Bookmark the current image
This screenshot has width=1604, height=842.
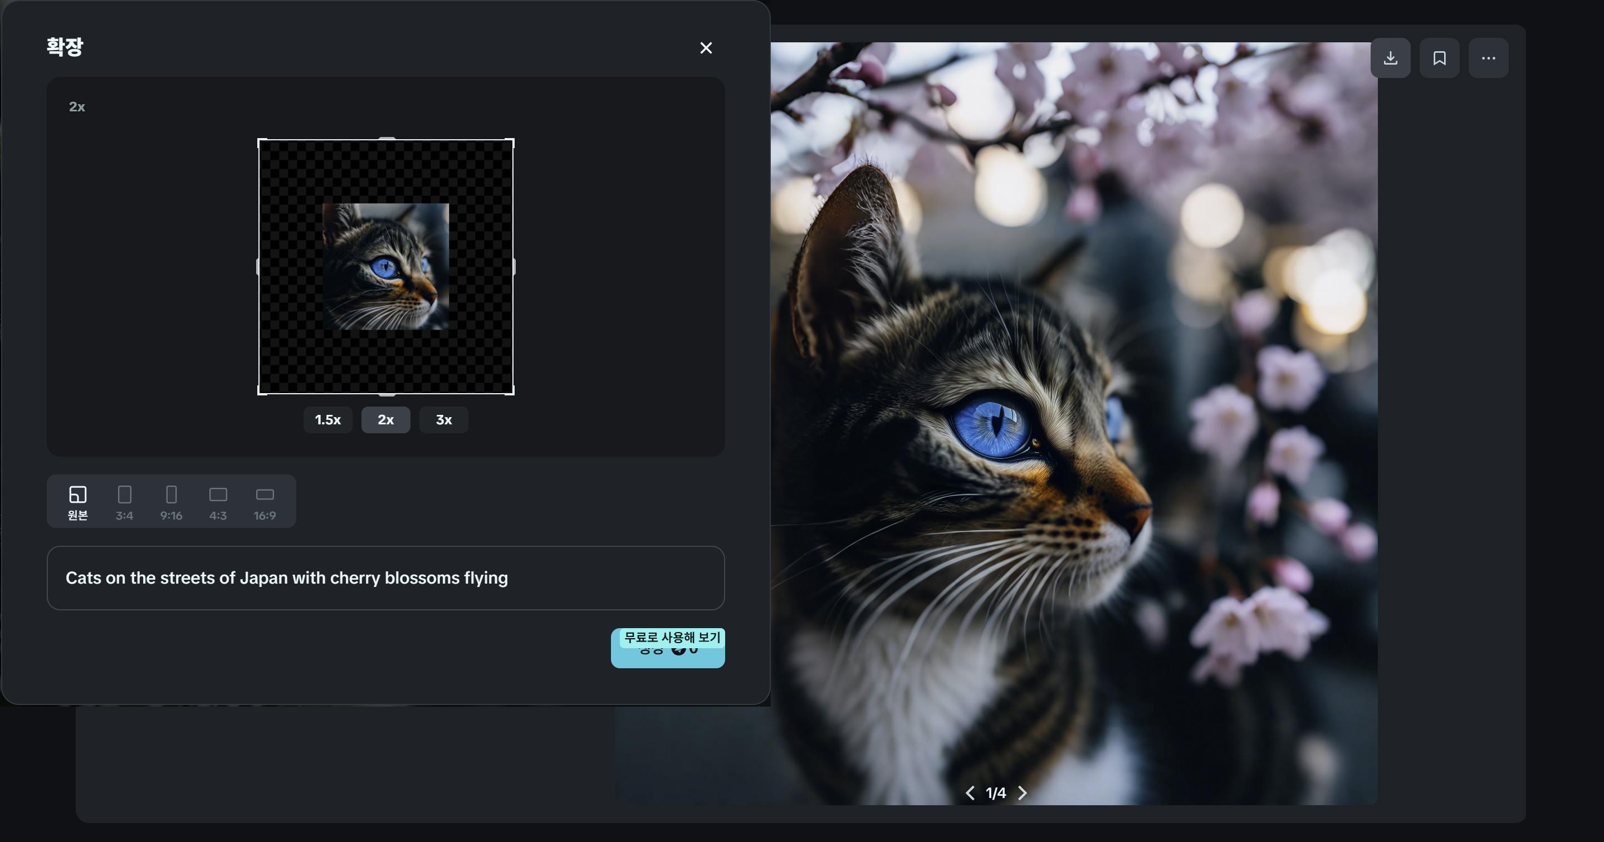(1439, 58)
